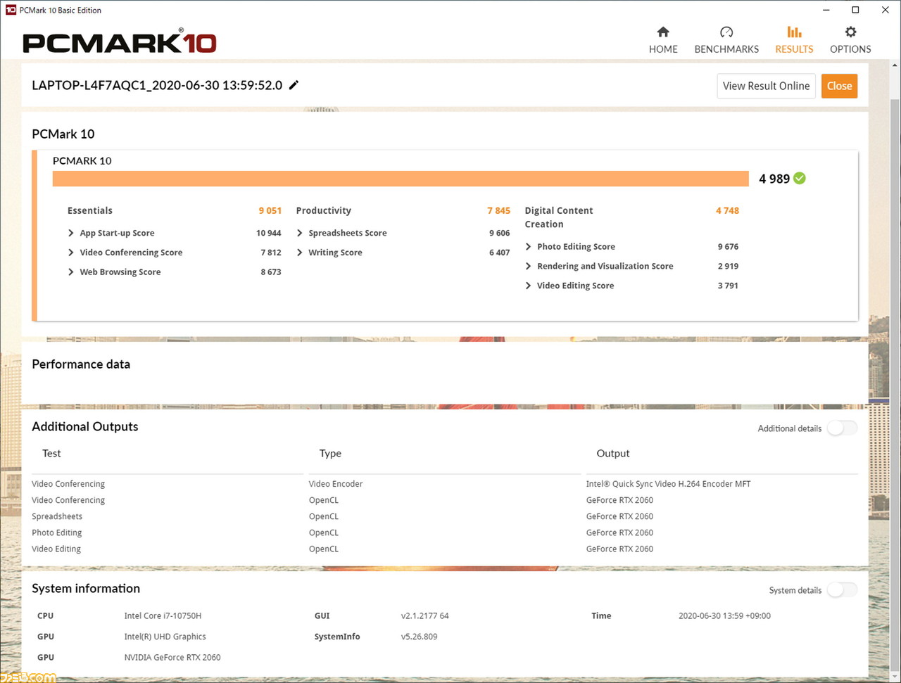The width and height of the screenshot is (901, 683).
Task: Click the overall score 4 989
Action: point(774,179)
